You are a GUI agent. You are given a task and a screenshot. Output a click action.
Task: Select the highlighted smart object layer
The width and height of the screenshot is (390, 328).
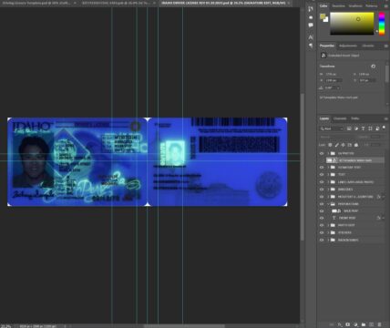pyautogui.click(x=354, y=160)
